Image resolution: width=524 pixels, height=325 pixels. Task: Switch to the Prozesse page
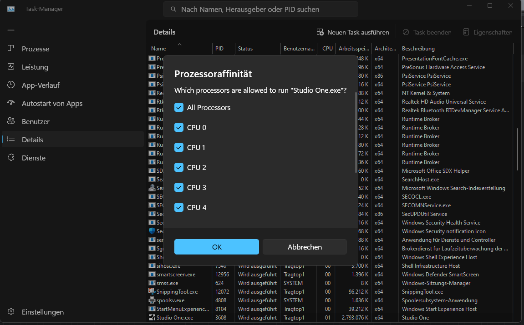click(73, 49)
